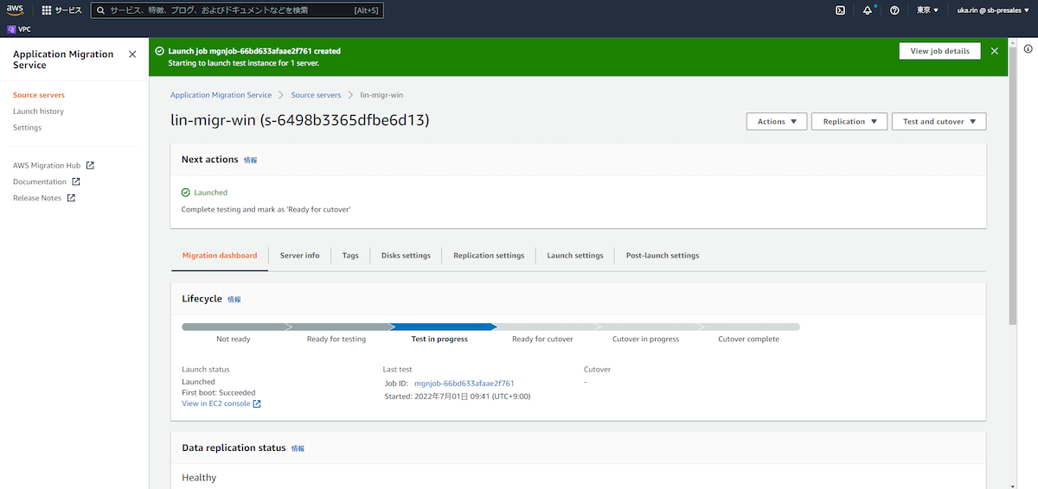Click the help question mark icon
This screenshot has height=489, width=1038.
894,10
